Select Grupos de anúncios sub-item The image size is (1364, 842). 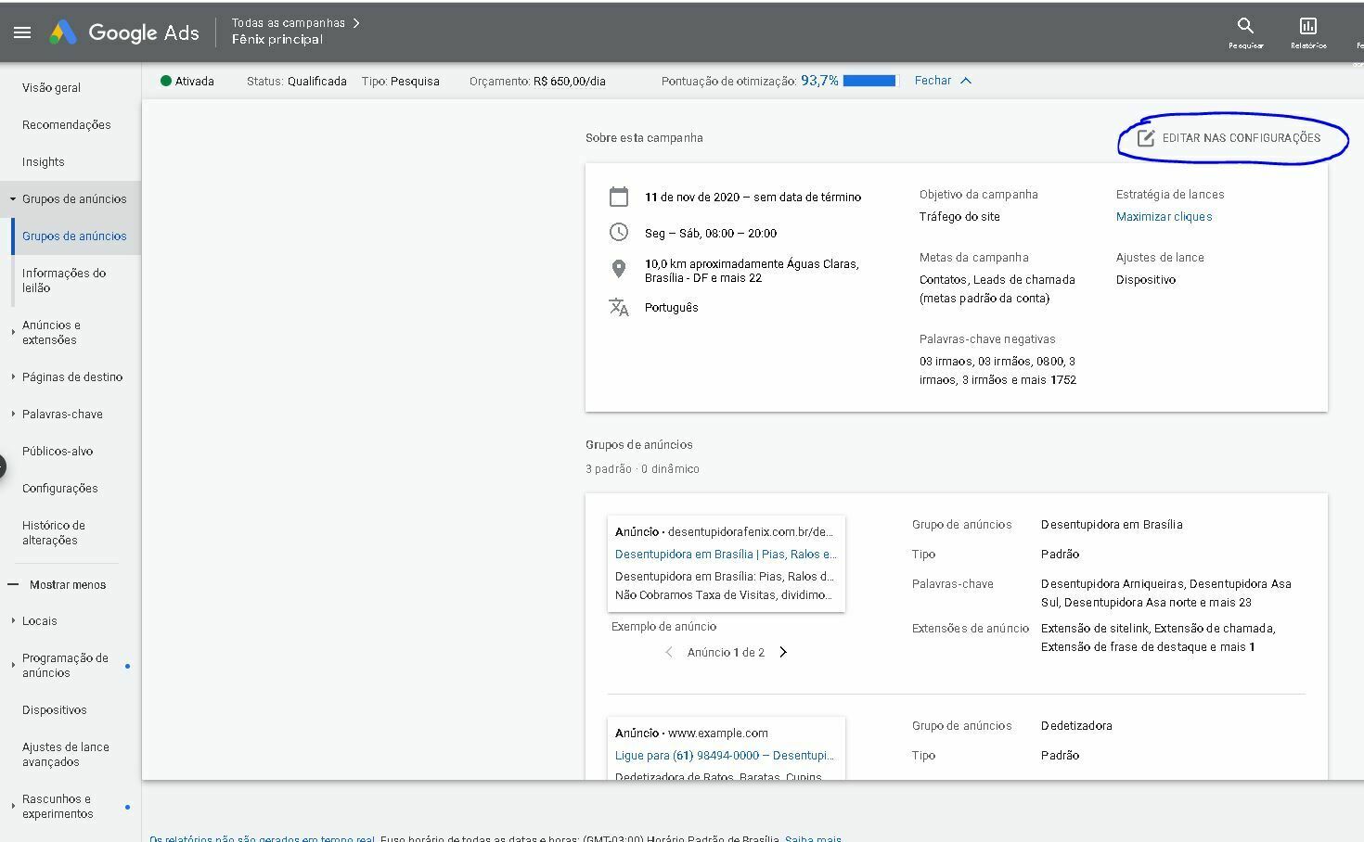click(x=74, y=236)
